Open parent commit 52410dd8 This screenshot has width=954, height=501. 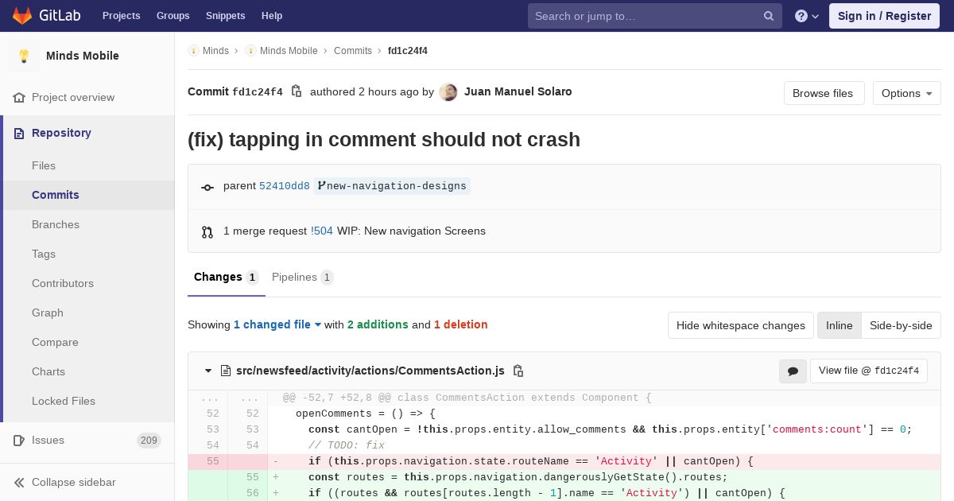click(x=284, y=186)
